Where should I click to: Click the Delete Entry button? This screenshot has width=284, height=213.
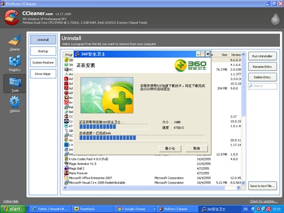(x=262, y=77)
